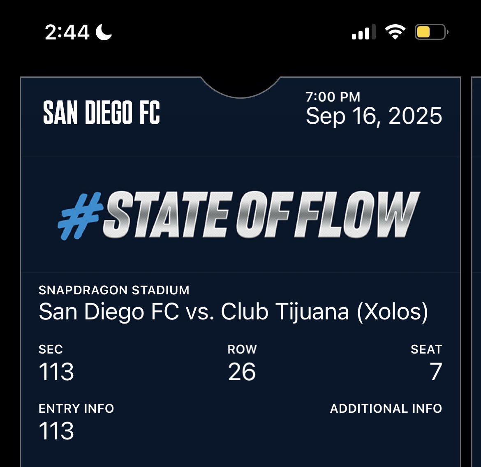Tap entry gate value 113
Image resolution: width=481 pixels, height=467 pixels.
tap(56, 431)
